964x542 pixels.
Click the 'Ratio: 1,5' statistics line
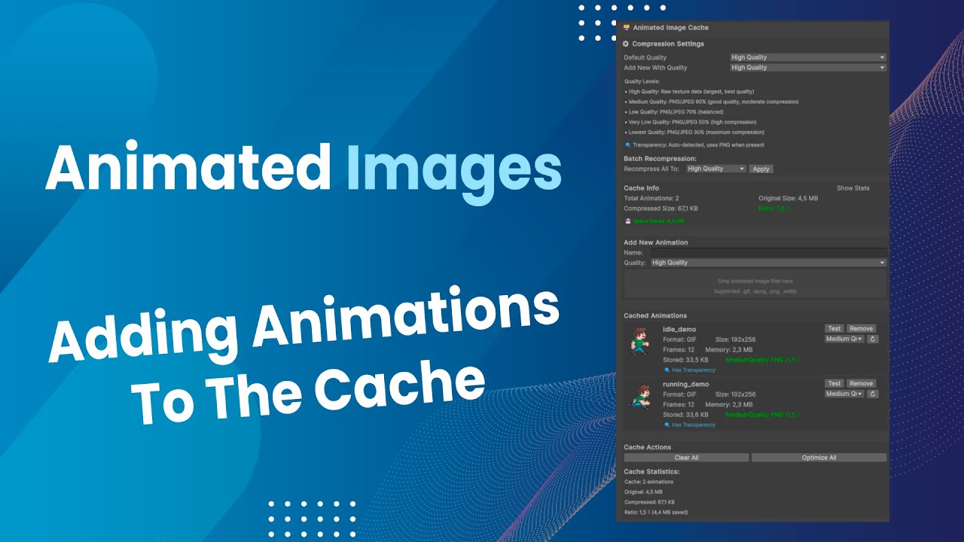pos(656,512)
